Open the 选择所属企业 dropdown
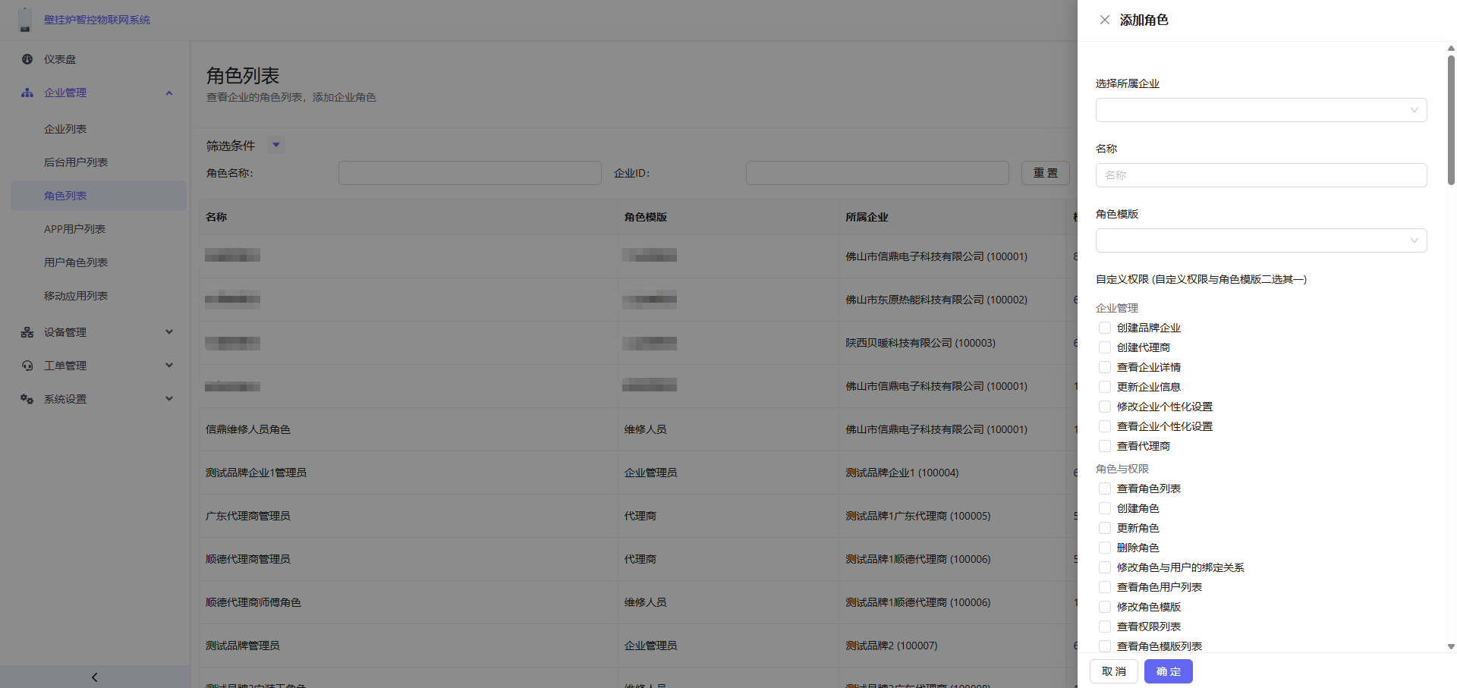 pyautogui.click(x=1260, y=110)
